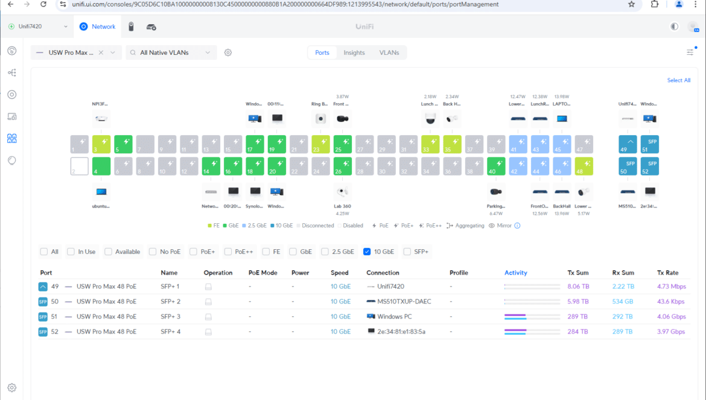
Task: Check the 2.5 GbE filter checkbox
Action: coord(325,252)
